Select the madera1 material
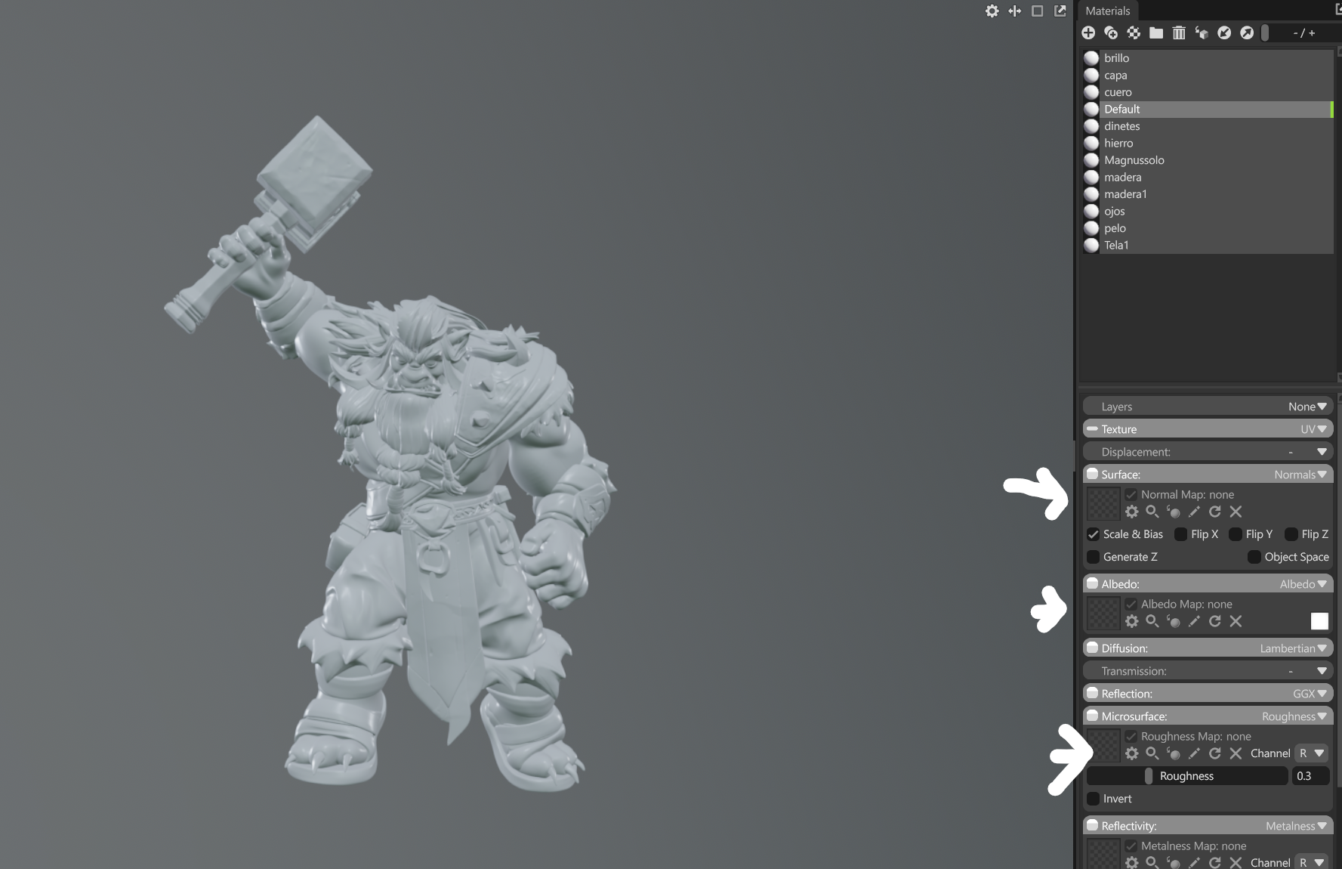 click(1208, 194)
